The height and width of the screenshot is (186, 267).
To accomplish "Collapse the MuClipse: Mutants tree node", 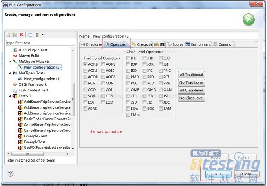I will tap(10, 62).
